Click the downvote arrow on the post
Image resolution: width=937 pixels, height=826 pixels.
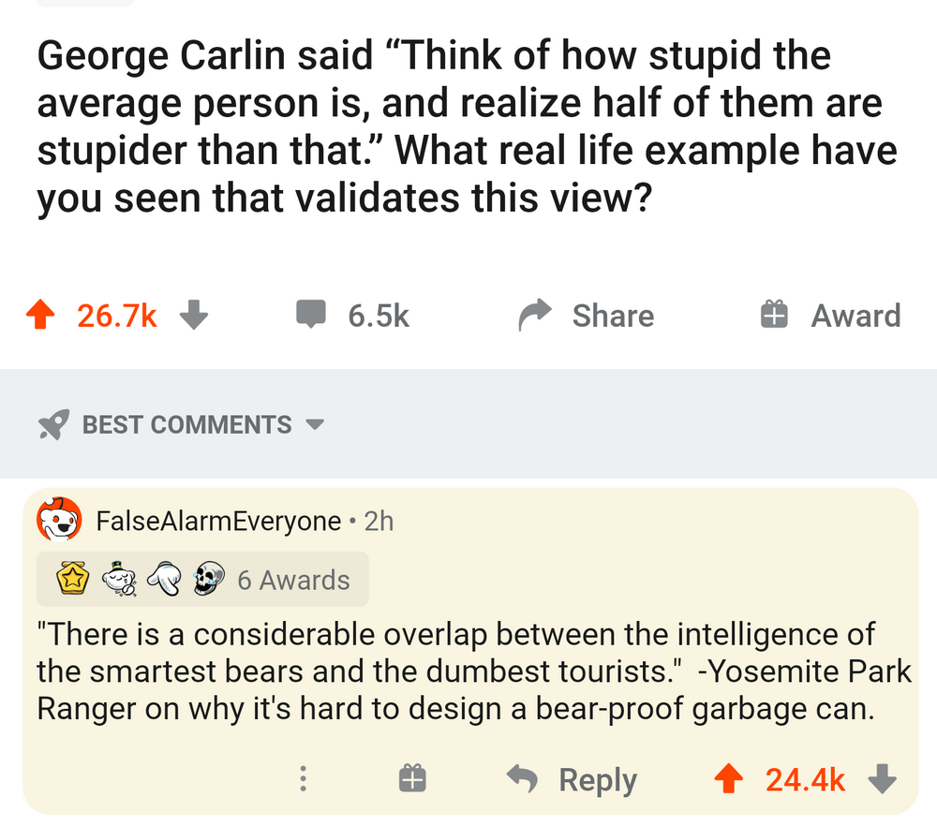point(193,315)
